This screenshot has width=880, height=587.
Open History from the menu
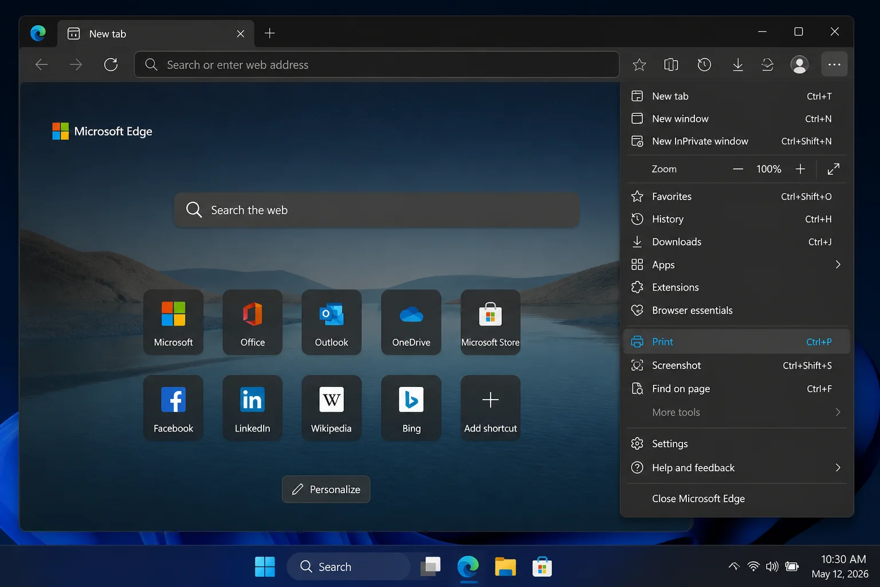(x=737, y=219)
